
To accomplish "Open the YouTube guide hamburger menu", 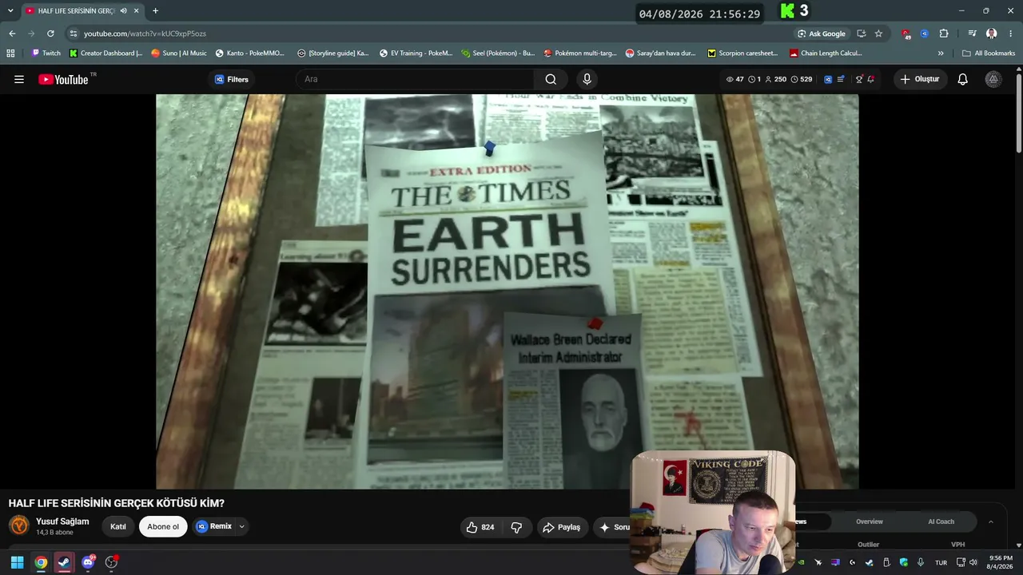I will (x=19, y=79).
